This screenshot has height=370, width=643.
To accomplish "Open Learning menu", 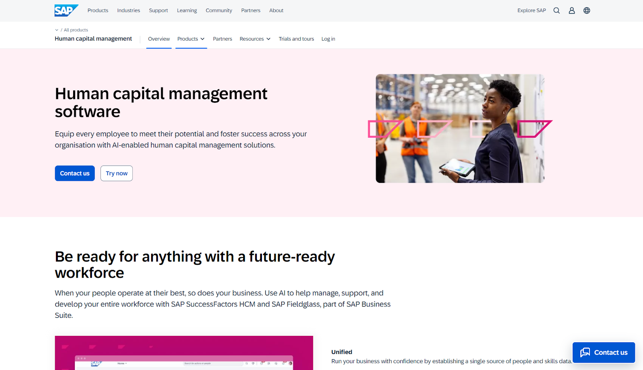I will [187, 10].
